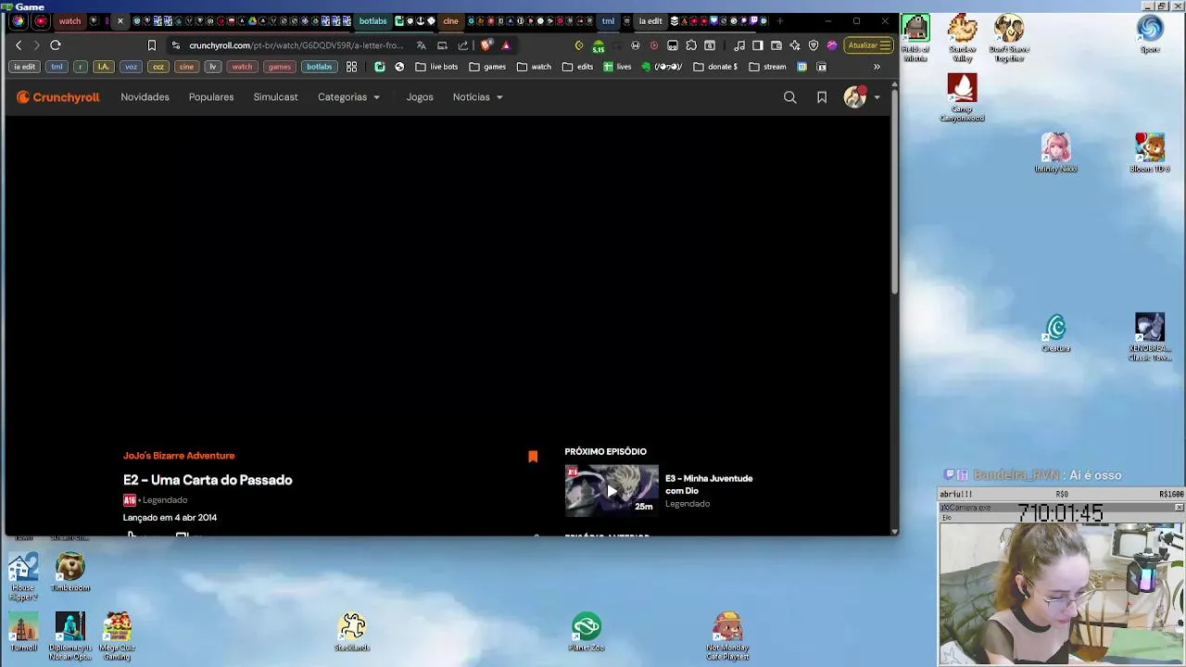Image resolution: width=1186 pixels, height=667 pixels.
Task: Open the 'donate $' bookmark folder
Action: tap(715, 67)
